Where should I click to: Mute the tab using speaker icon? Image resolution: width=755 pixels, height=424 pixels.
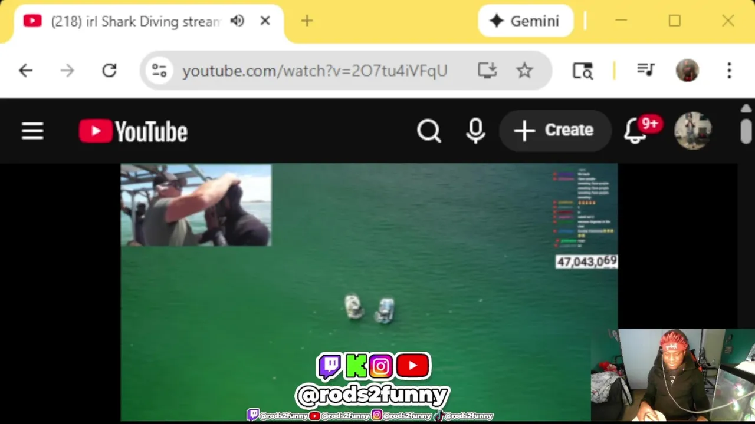coord(237,21)
